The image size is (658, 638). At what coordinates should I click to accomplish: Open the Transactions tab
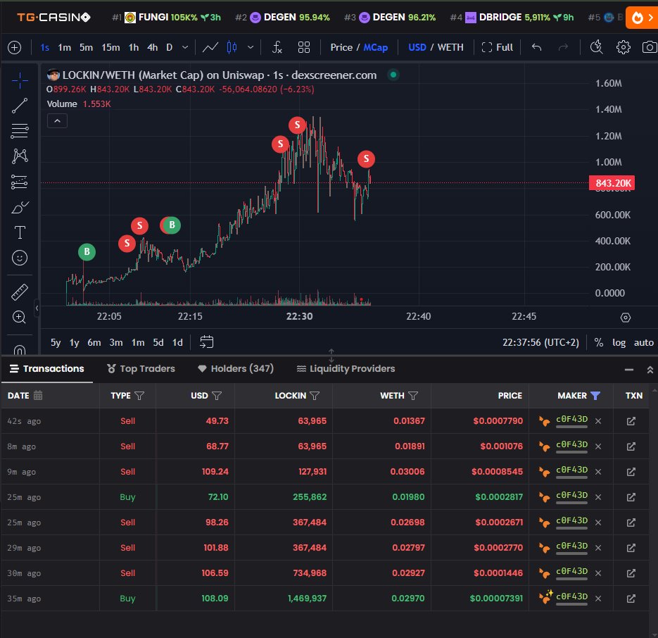pyautogui.click(x=46, y=369)
